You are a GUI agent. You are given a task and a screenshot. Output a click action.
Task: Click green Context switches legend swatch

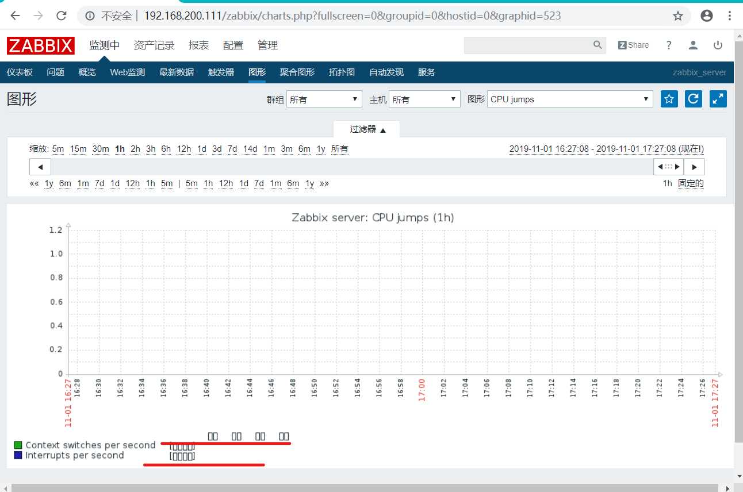18,445
